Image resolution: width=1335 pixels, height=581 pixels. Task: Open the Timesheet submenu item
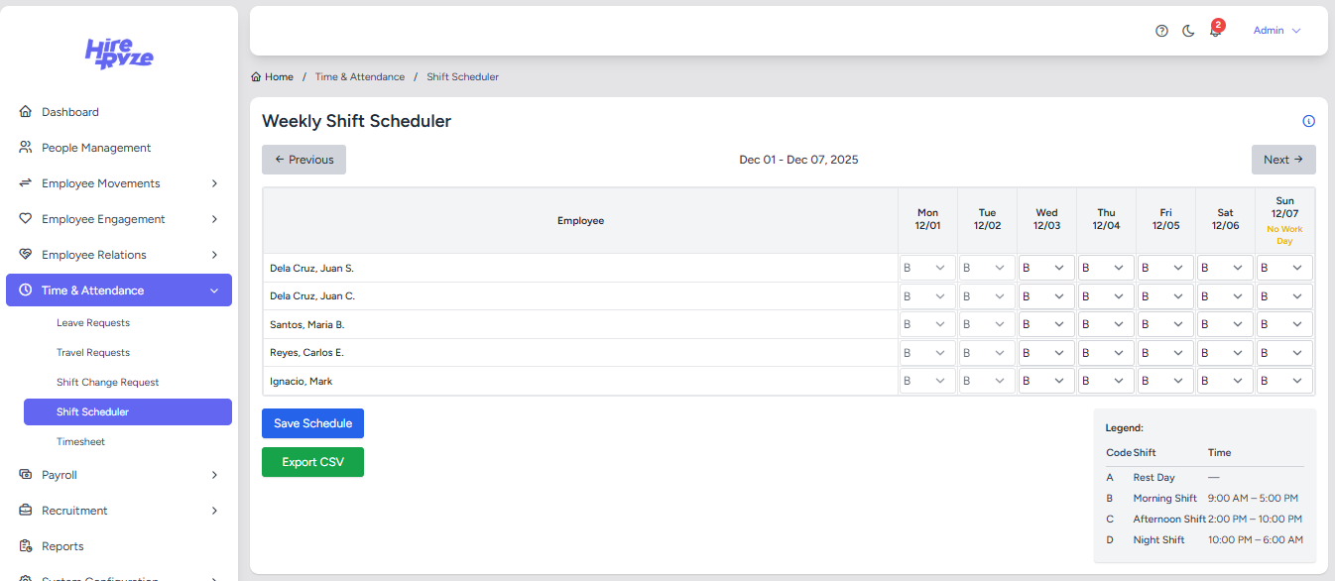[80, 442]
